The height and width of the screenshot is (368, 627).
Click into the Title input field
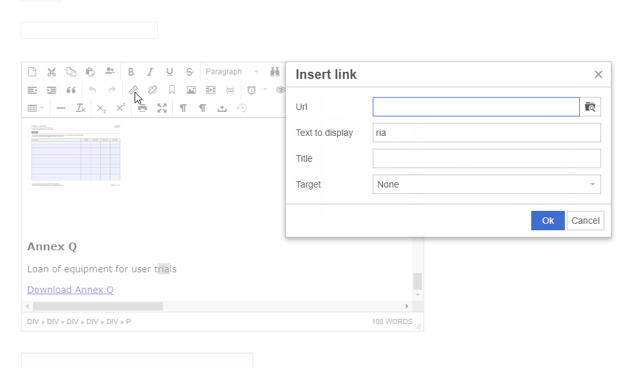click(487, 158)
